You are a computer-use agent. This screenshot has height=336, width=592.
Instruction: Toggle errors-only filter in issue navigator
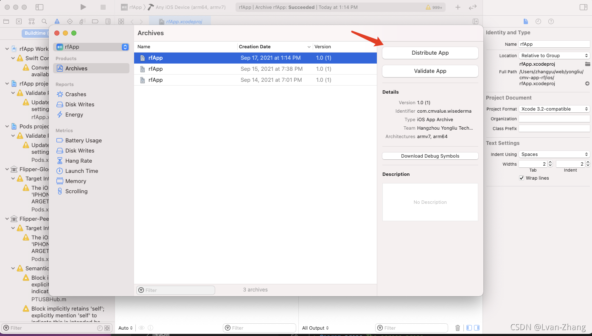coord(107,328)
